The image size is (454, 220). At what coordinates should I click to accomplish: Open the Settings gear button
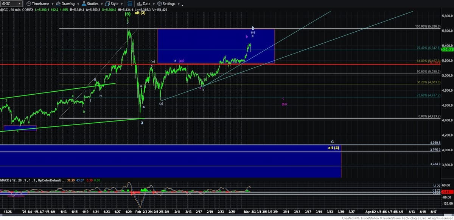166,4
